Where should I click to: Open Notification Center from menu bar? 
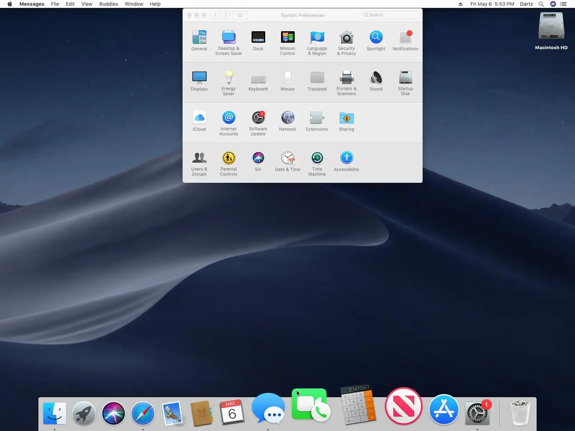(x=563, y=4)
